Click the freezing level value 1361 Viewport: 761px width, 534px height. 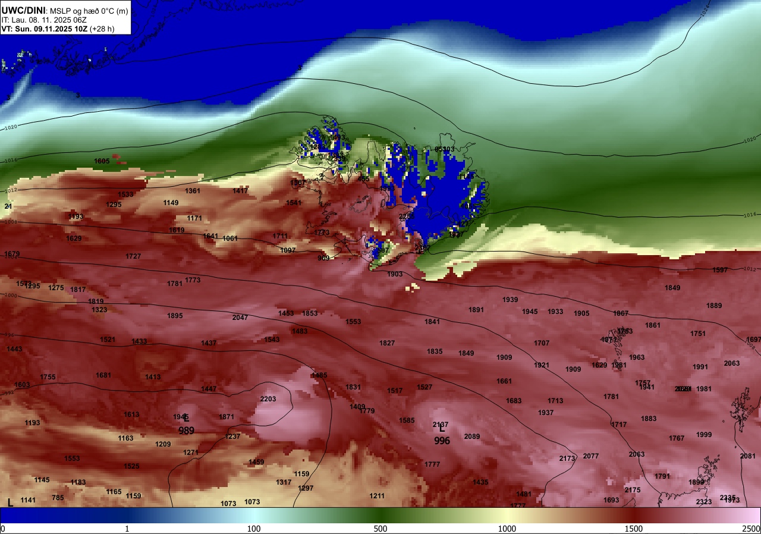(x=193, y=191)
